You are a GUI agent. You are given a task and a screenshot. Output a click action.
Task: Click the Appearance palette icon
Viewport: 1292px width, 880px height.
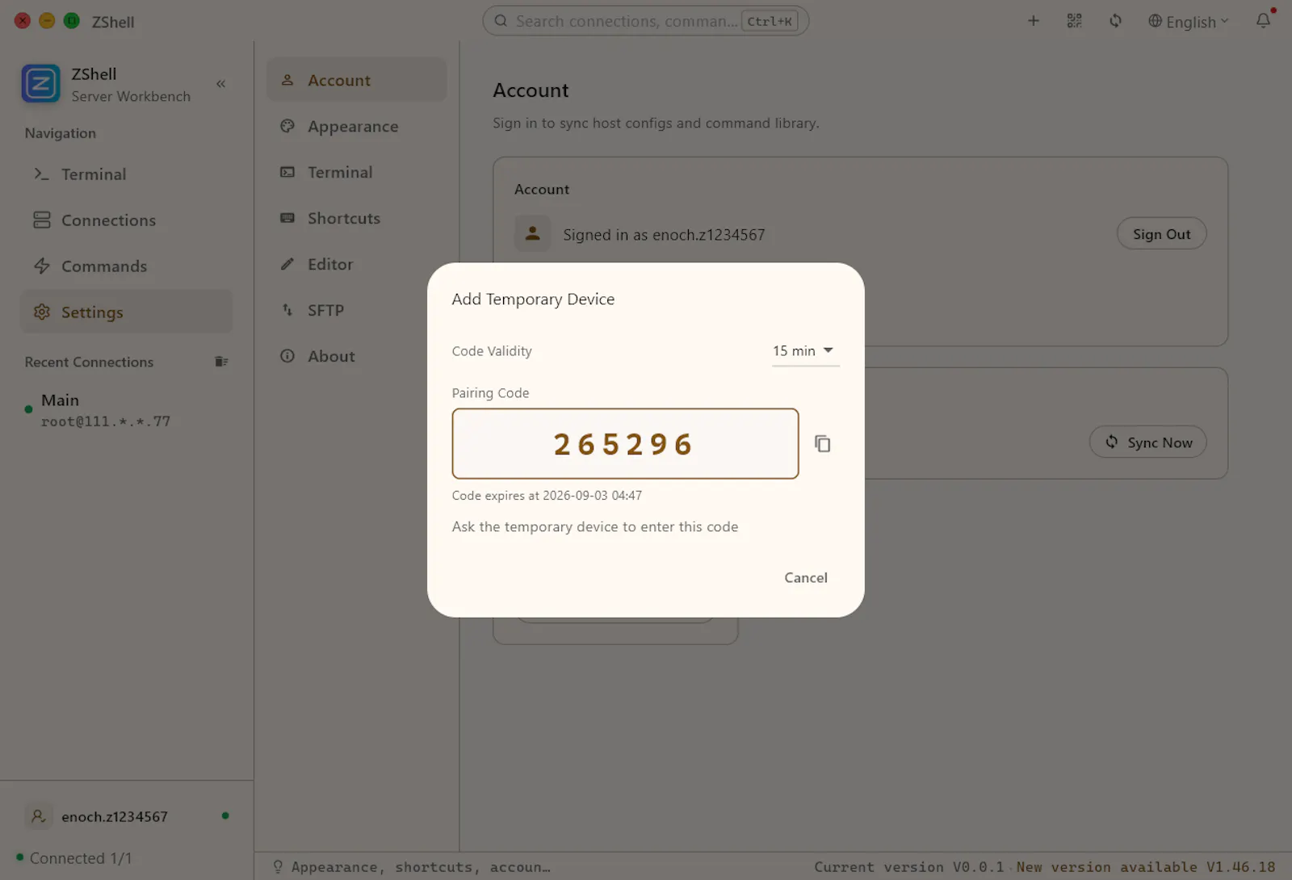287,126
